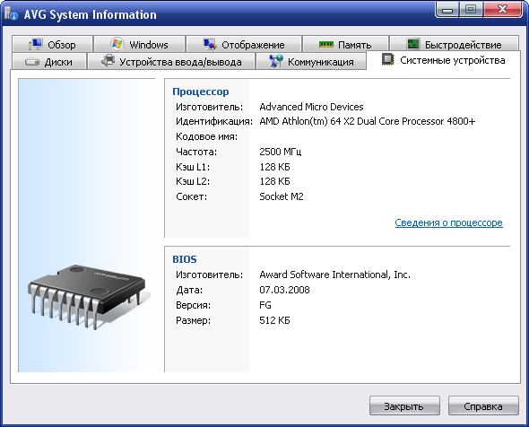Click the Кэш L1 value 128 КБ
The height and width of the screenshot is (427, 529).
[274, 167]
